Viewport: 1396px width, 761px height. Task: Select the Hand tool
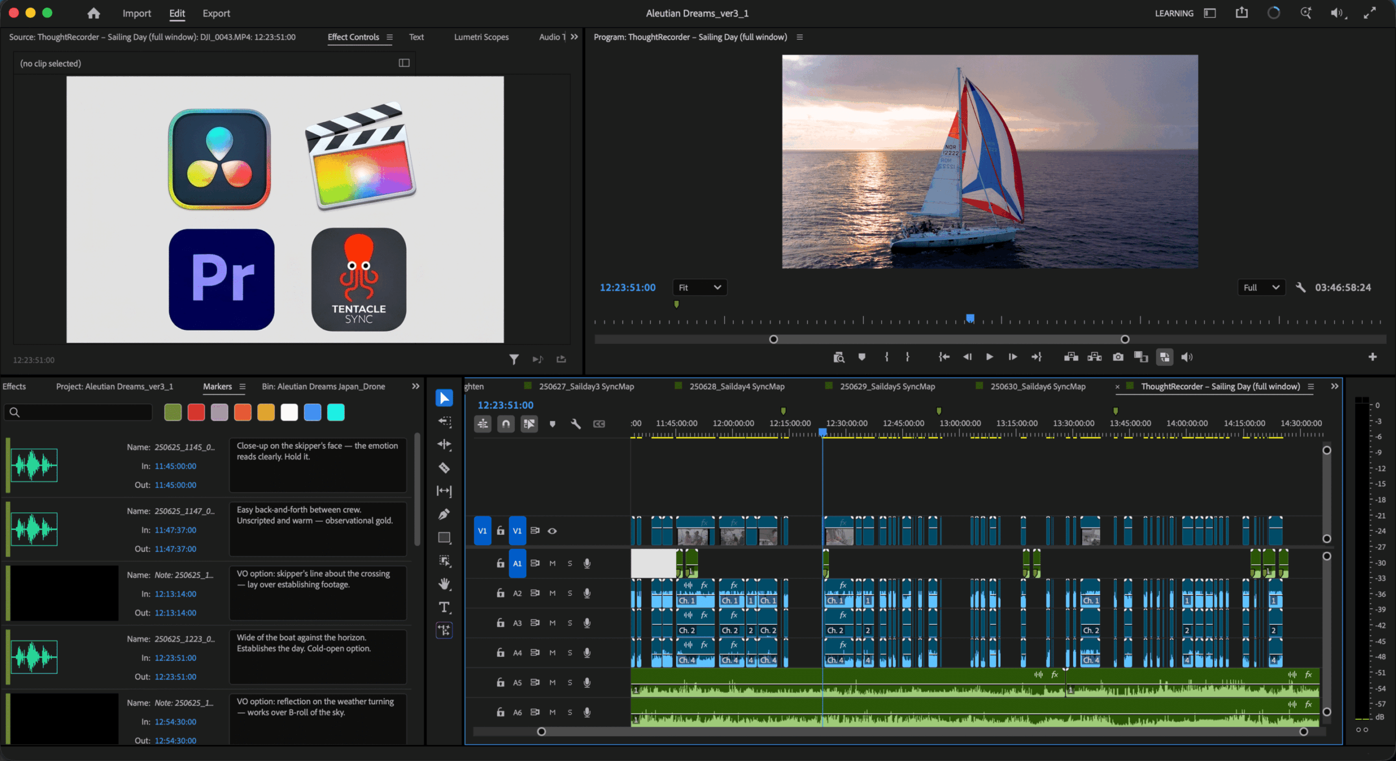tap(444, 584)
